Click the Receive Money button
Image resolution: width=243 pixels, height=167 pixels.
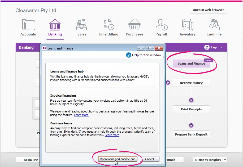[191, 83]
